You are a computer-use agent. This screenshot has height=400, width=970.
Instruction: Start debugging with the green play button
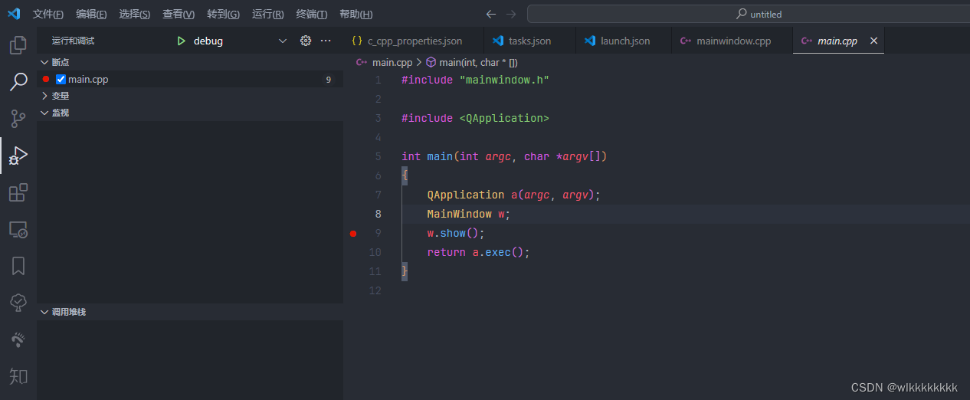pos(181,41)
